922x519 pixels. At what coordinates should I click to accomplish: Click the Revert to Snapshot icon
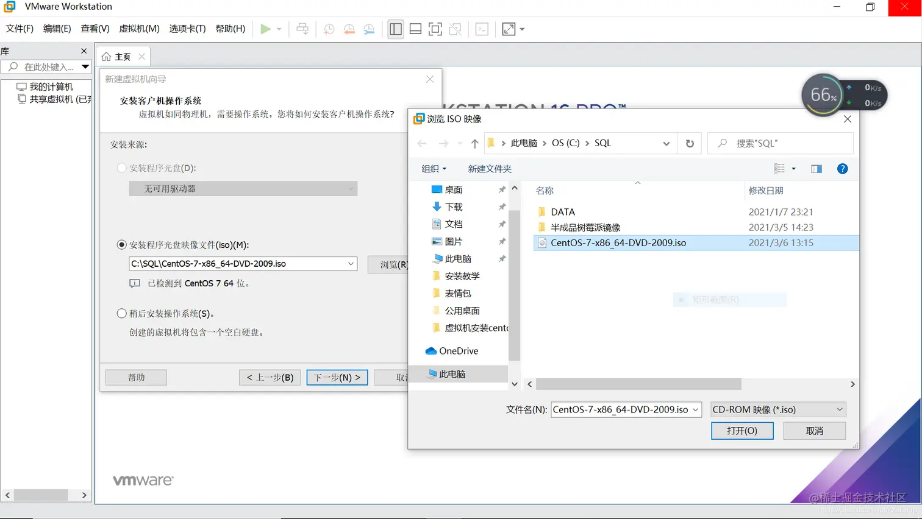click(x=349, y=29)
